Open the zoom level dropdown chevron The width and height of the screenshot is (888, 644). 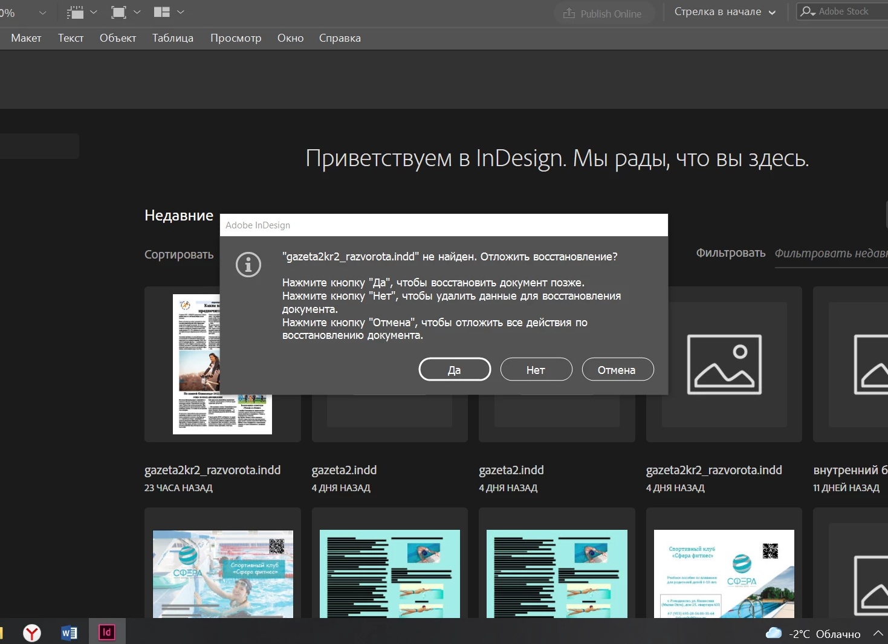click(x=42, y=12)
